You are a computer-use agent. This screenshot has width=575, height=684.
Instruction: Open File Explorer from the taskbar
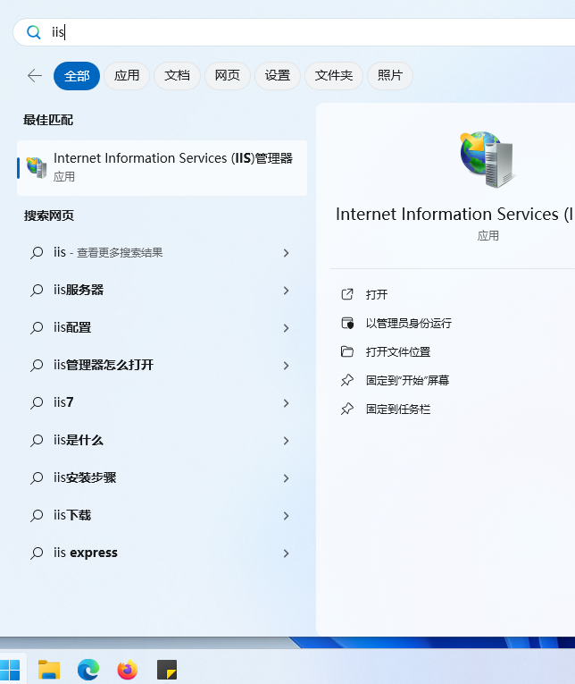click(49, 670)
